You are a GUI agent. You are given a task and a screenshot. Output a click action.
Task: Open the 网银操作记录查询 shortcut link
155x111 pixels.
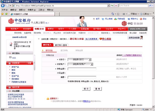tap(19, 82)
